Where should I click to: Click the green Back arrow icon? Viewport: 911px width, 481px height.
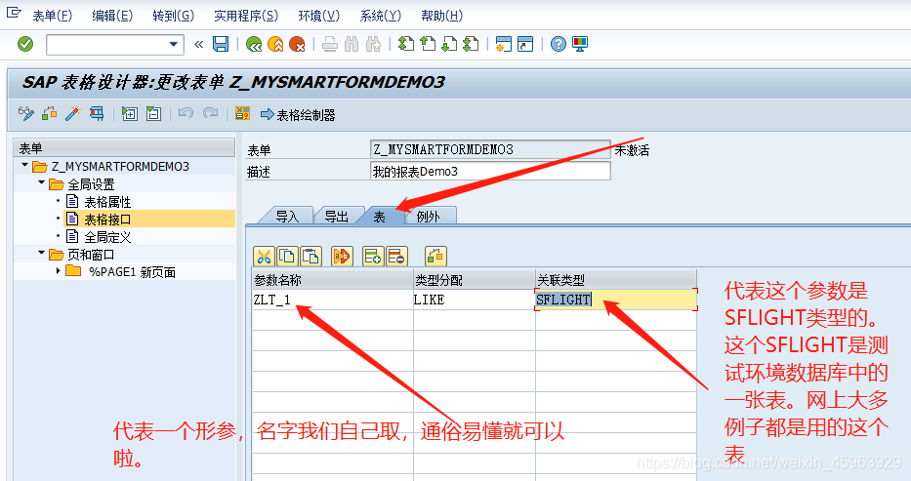tap(254, 44)
